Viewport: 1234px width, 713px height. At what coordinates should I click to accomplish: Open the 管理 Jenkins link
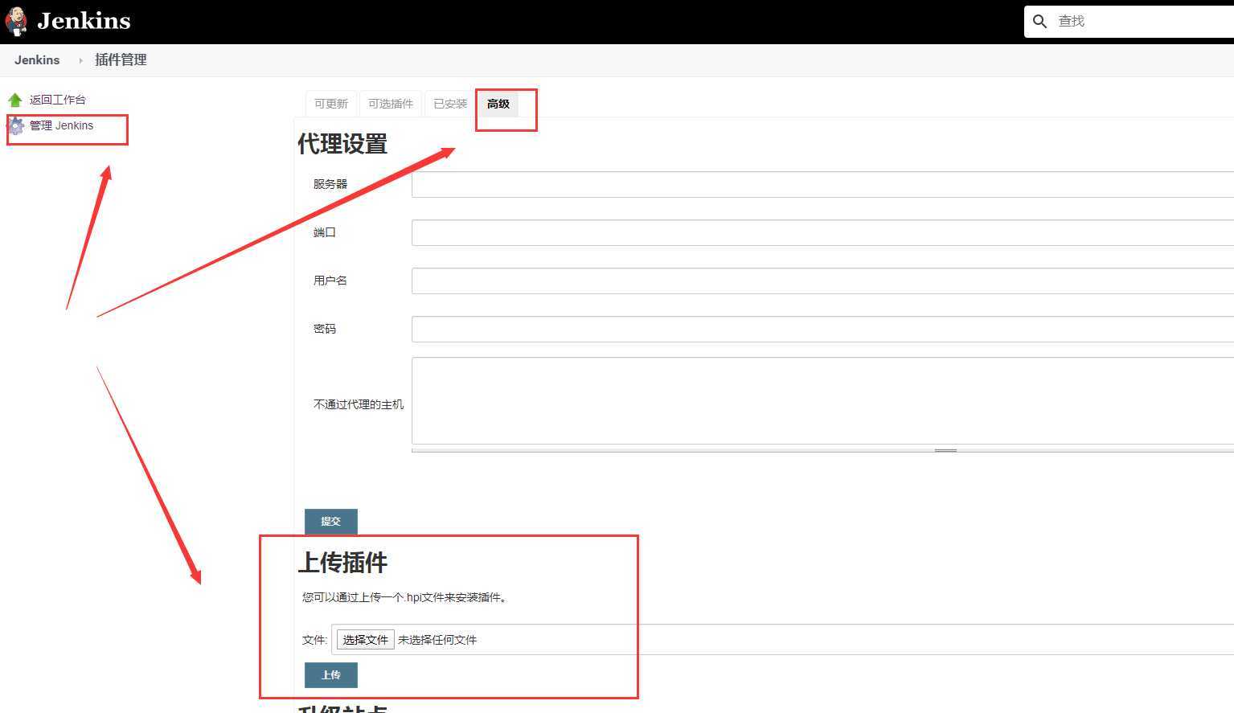point(62,125)
